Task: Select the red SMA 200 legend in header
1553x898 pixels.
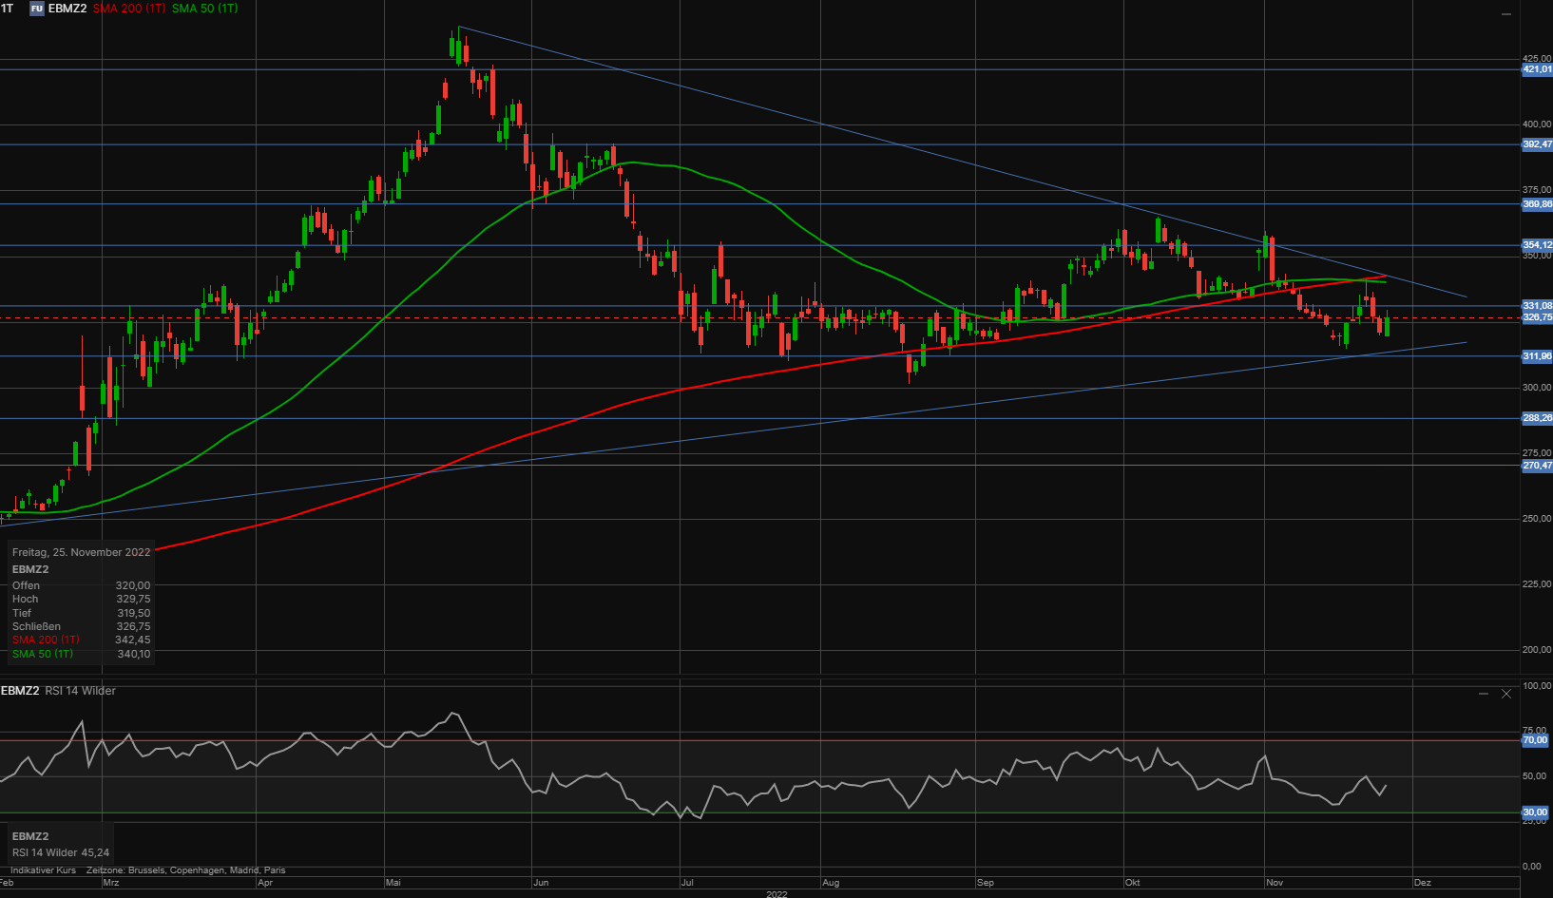Action: (129, 9)
